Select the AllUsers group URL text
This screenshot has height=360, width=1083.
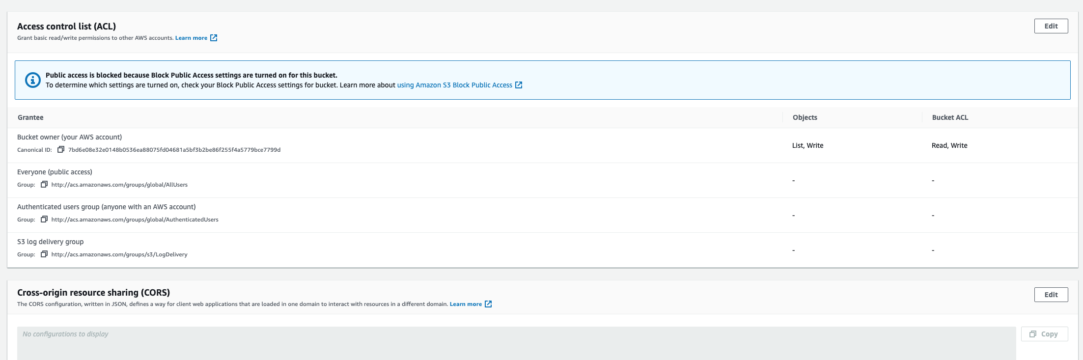[119, 185]
